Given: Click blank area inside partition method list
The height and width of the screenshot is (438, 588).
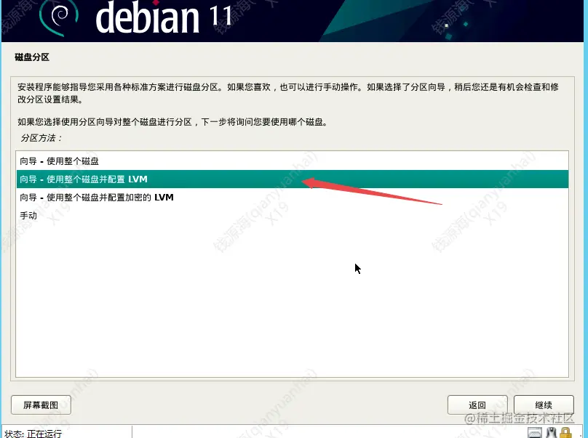Looking at the screenshot, I should (x=292, y=299).
